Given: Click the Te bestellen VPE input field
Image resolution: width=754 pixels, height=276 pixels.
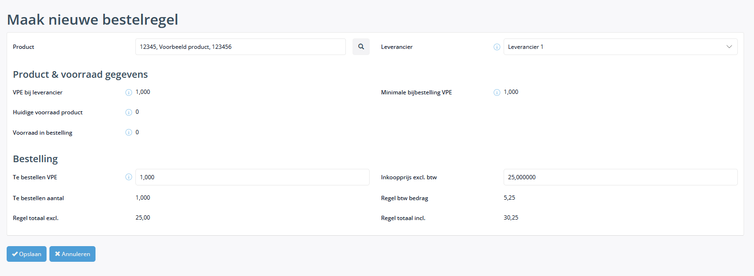Looking at the screenshot, I should click(252, 177).
